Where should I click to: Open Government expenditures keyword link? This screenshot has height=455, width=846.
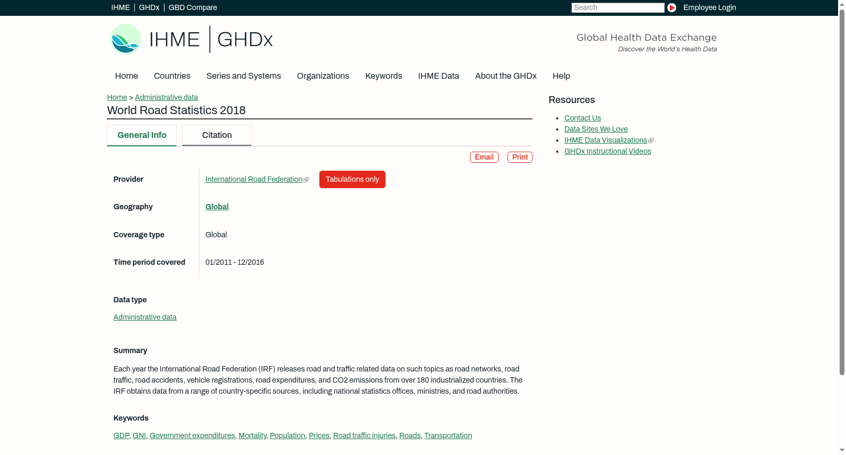(192, 436)
